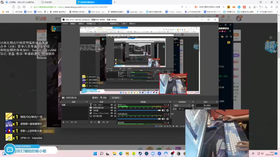
Task: Remove the selected source with minus icon
Action: point(95,122)
